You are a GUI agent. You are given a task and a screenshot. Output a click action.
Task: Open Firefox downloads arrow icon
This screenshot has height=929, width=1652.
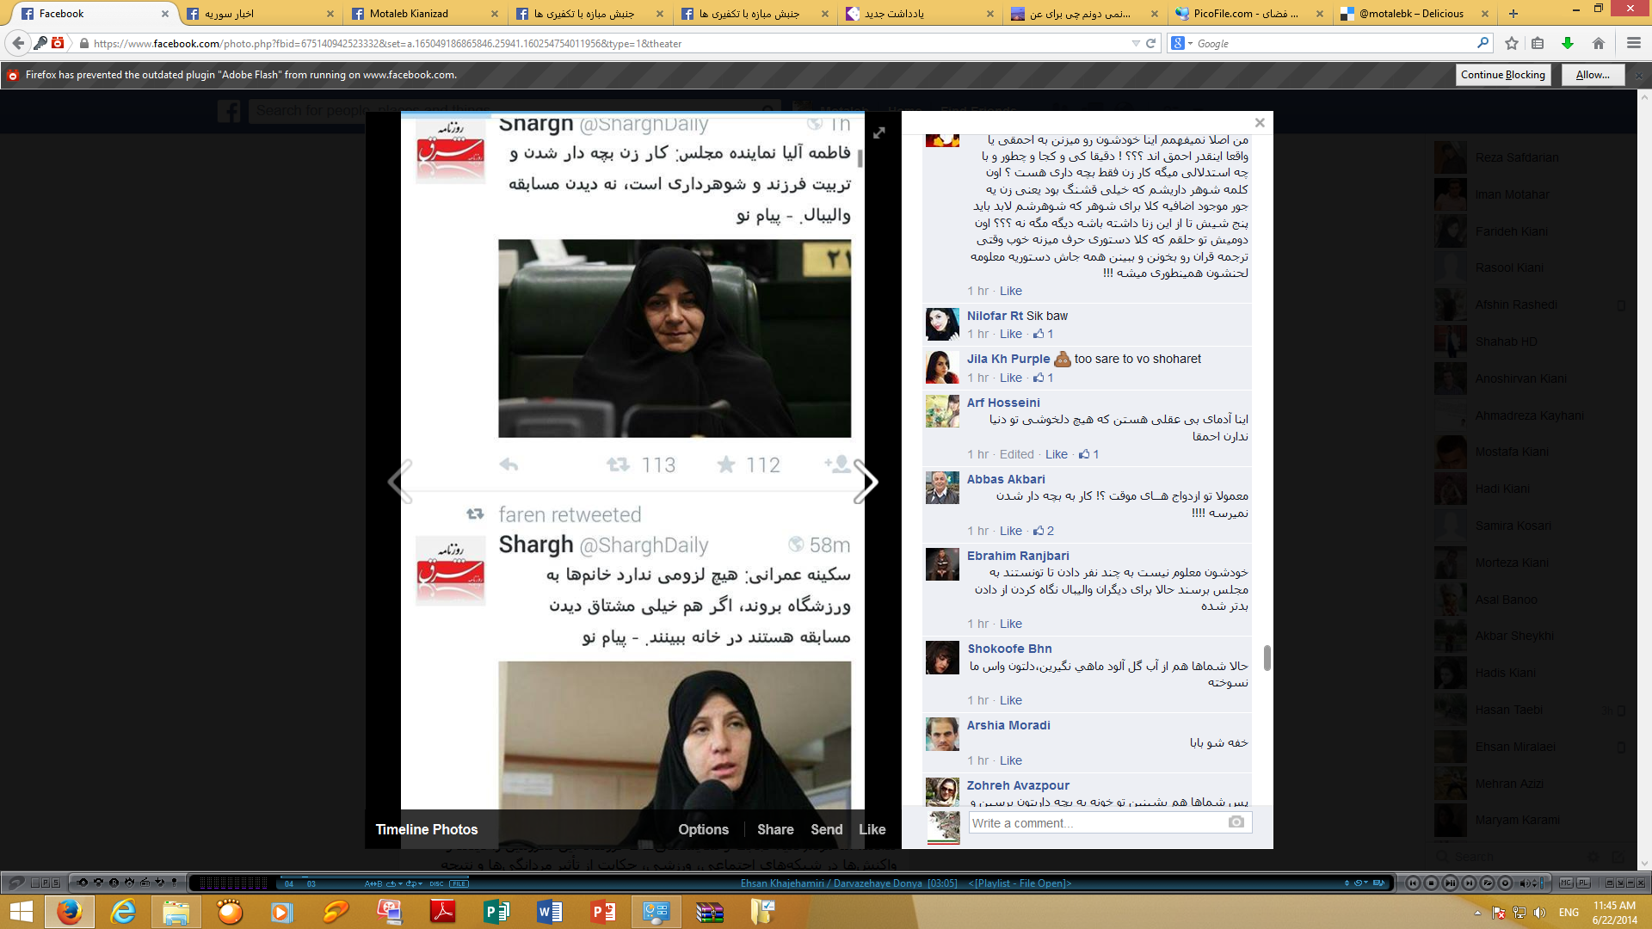point(1568,43)
